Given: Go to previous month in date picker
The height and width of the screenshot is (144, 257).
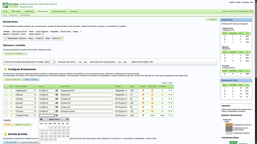Looking at the screenshot, I should [41, 119].
